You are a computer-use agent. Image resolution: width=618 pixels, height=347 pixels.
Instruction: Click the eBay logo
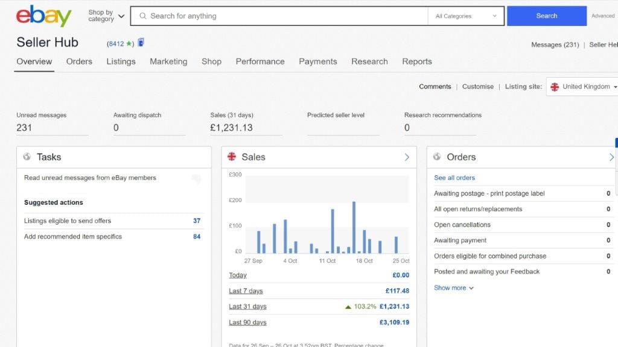pos(43,16)
